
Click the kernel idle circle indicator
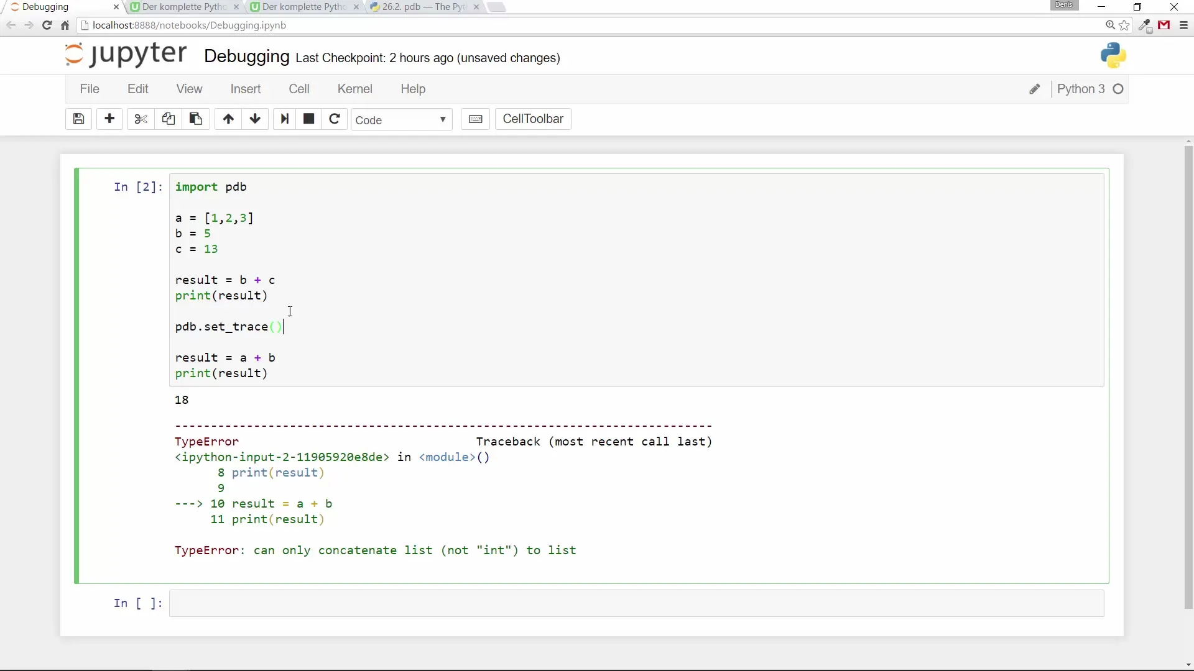(1118, 89)
